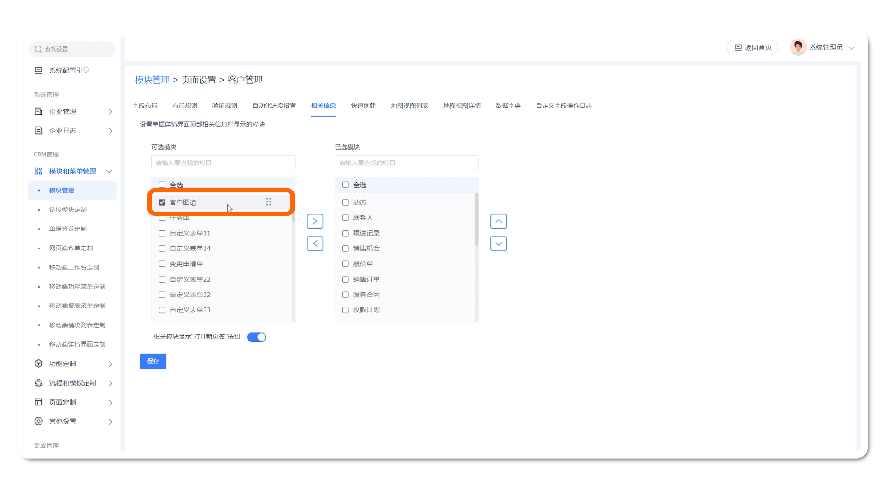Click the move-right arrow transfer button

coord(315,221)
